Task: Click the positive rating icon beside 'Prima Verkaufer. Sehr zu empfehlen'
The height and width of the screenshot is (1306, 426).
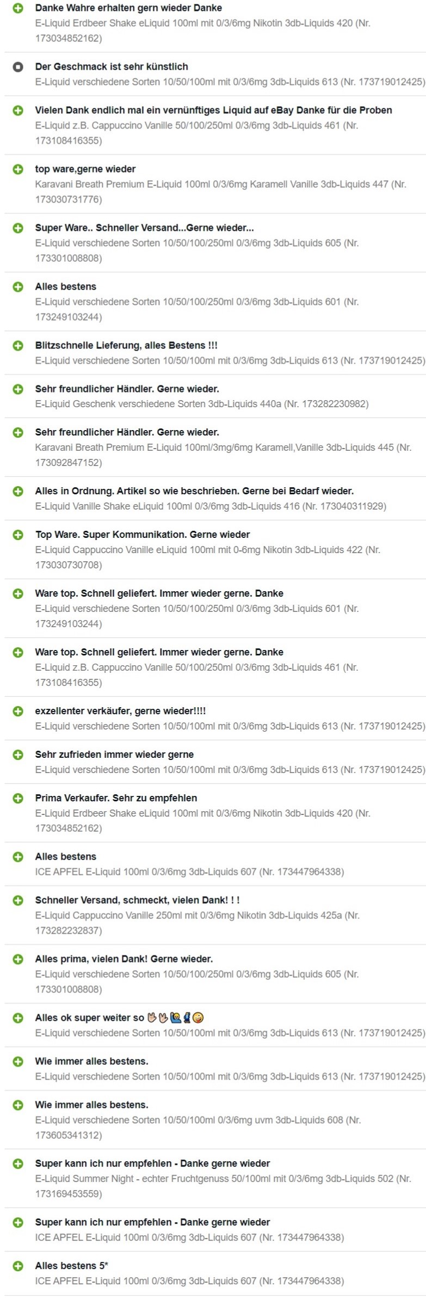Action: tap(18, 798)
